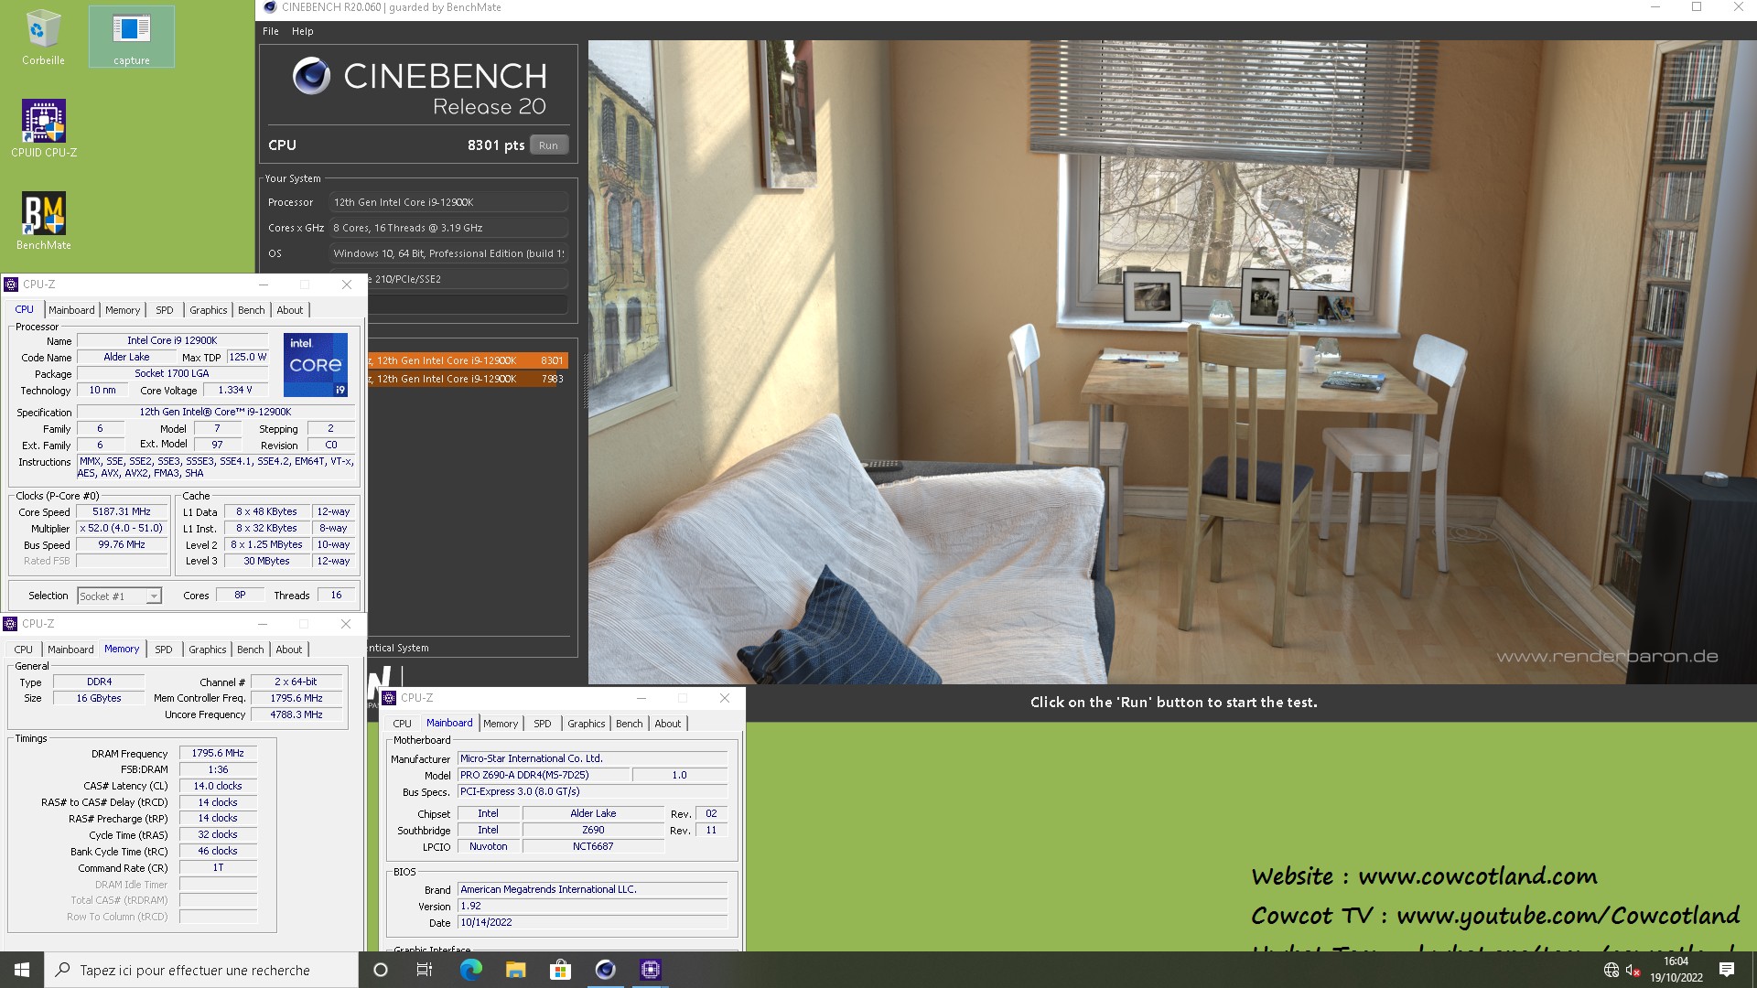Image resolution: width=1757 pixels, height=988 pixels.
Task: Click the Intel Core i9 logo in CPU-Z
Action: click(316, 364)
